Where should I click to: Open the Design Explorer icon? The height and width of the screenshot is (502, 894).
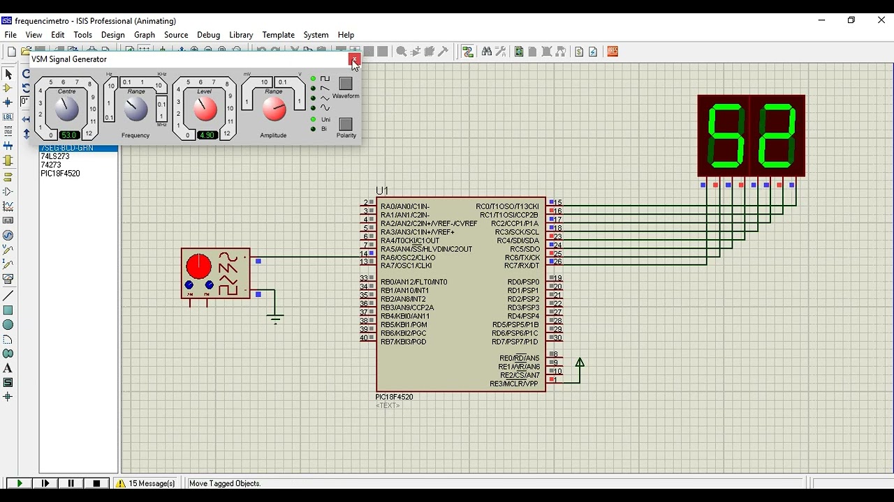[519, 52]
